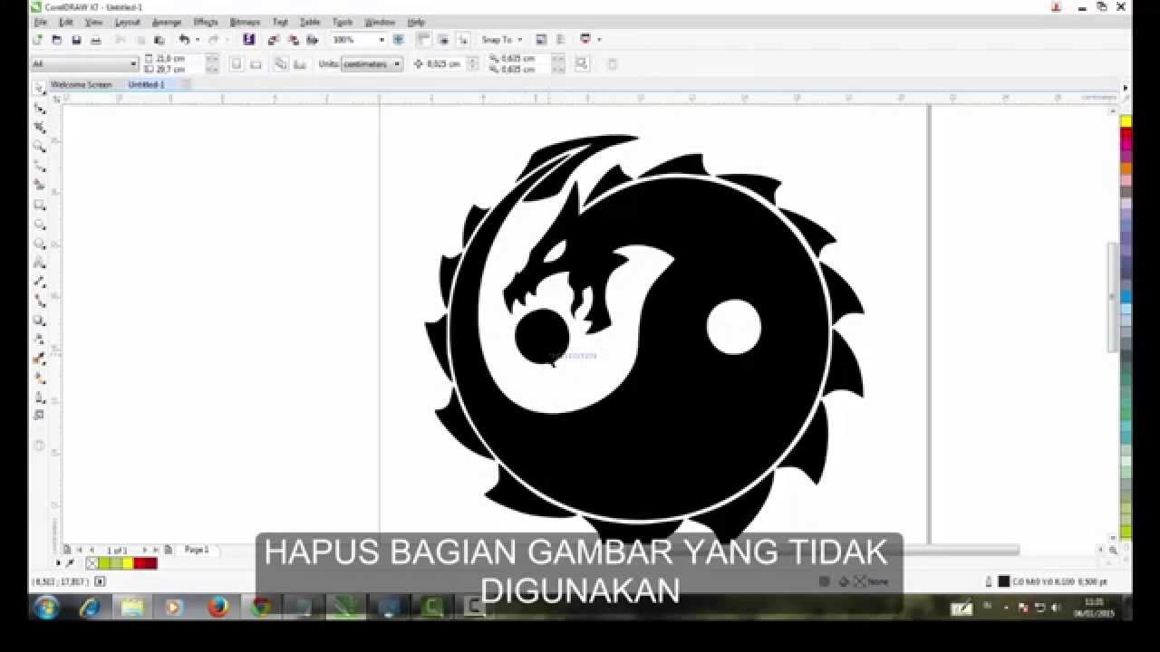The width and height of the screenshot is (1160, 652).
Task: Select the Color Eyedropper tool
Action: click(x=40, y=359)
